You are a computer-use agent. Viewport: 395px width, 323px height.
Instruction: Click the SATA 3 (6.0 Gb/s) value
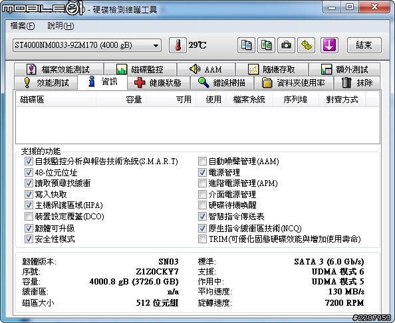tap(329, 262)
